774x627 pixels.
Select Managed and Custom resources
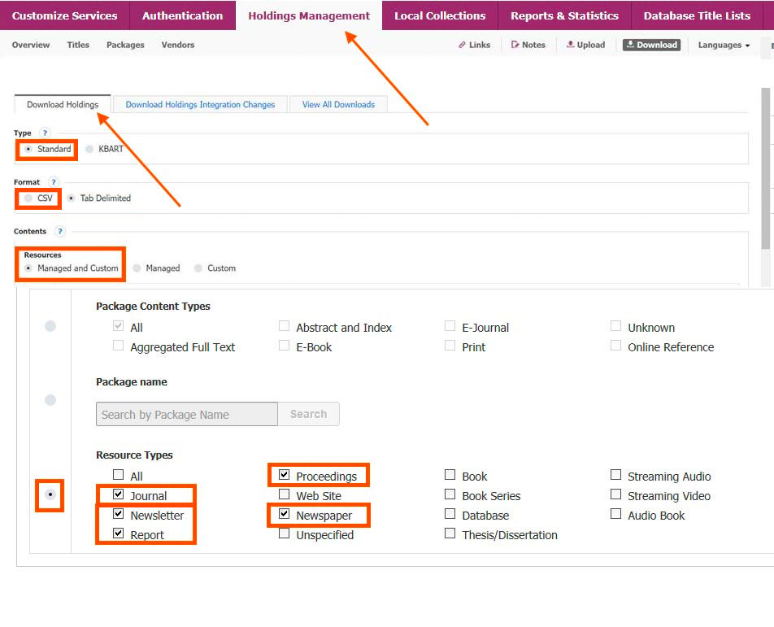click(28, 268)
